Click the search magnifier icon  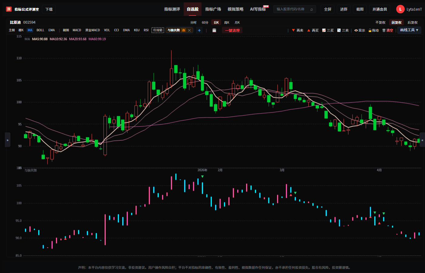coord(311,9)
